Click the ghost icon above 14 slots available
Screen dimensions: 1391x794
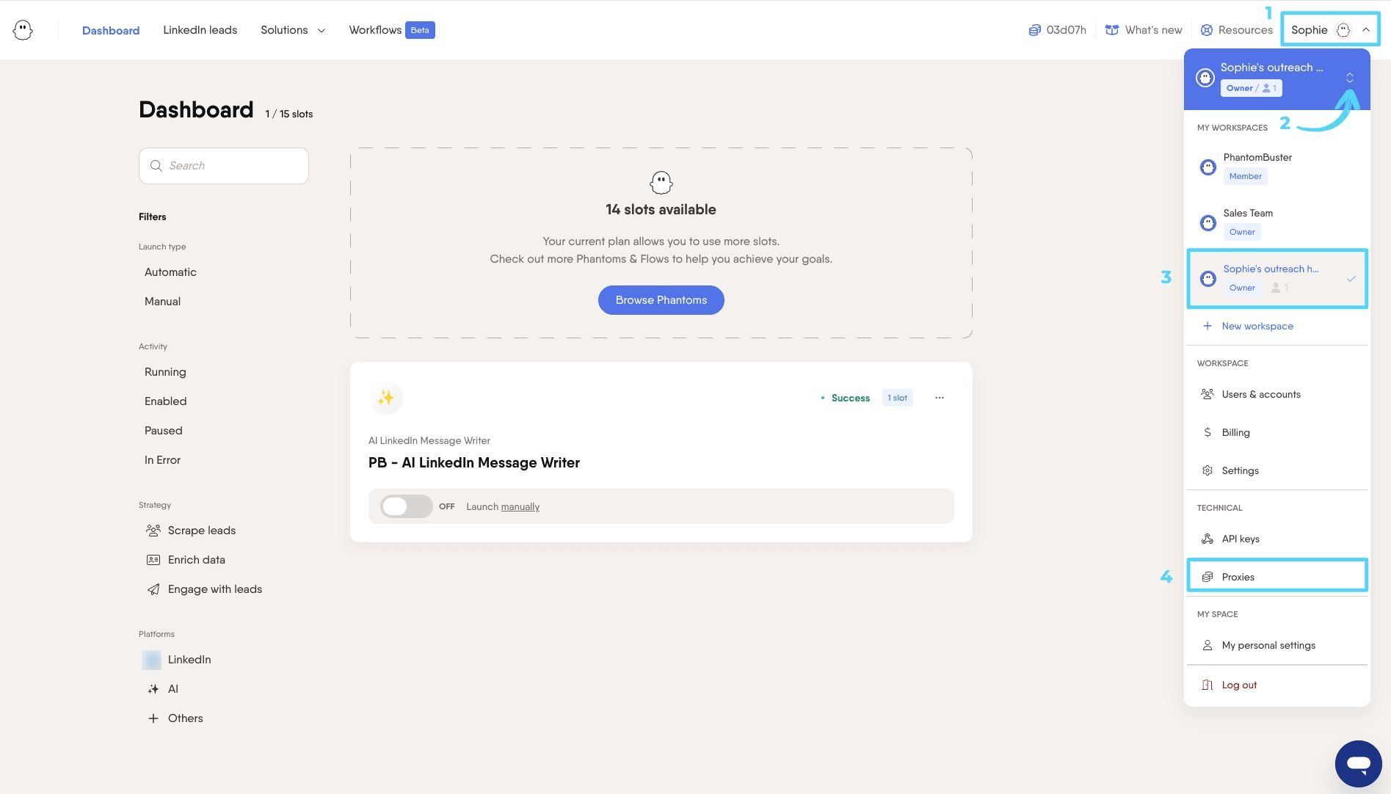pos(661,183)
